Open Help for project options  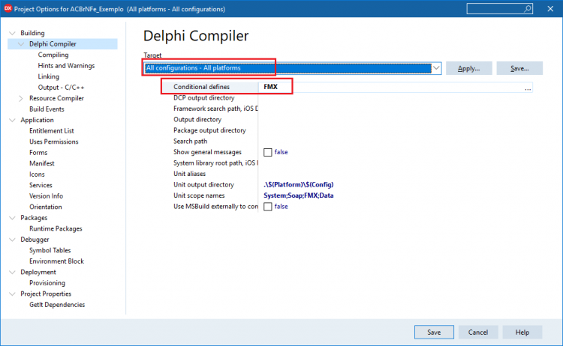coord(522,332)
